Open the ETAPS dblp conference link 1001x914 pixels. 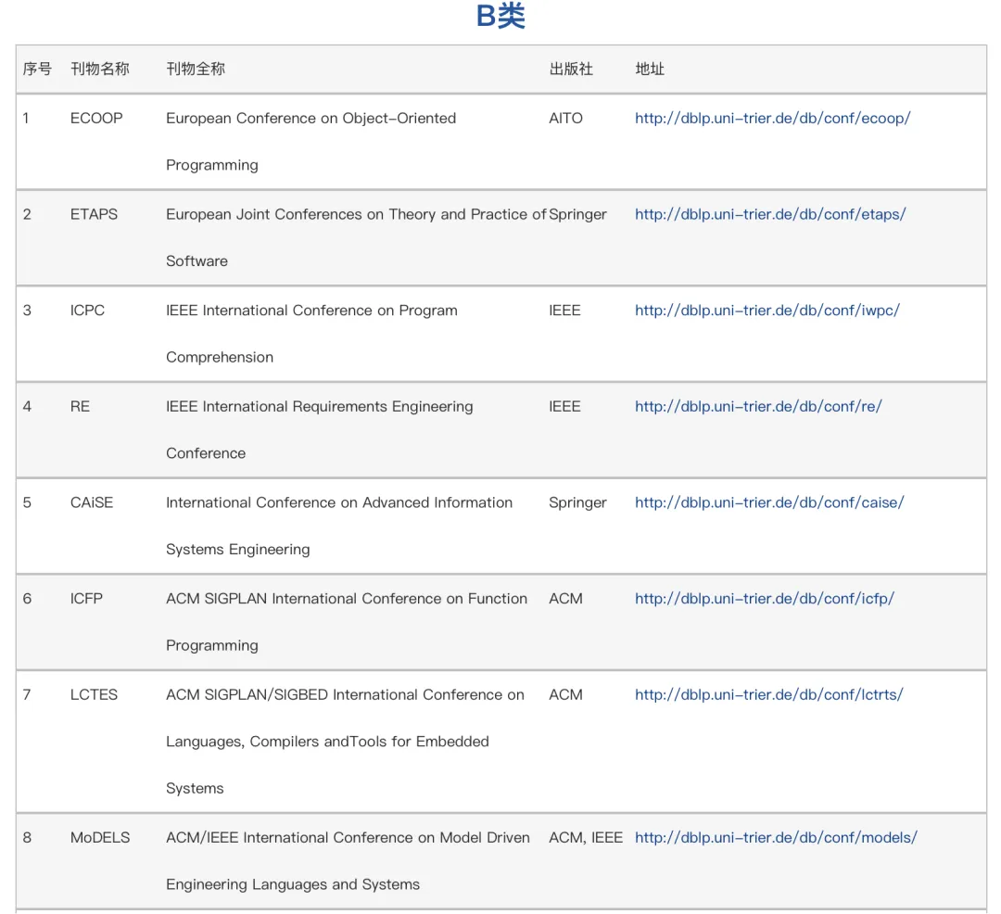point(770,214)
